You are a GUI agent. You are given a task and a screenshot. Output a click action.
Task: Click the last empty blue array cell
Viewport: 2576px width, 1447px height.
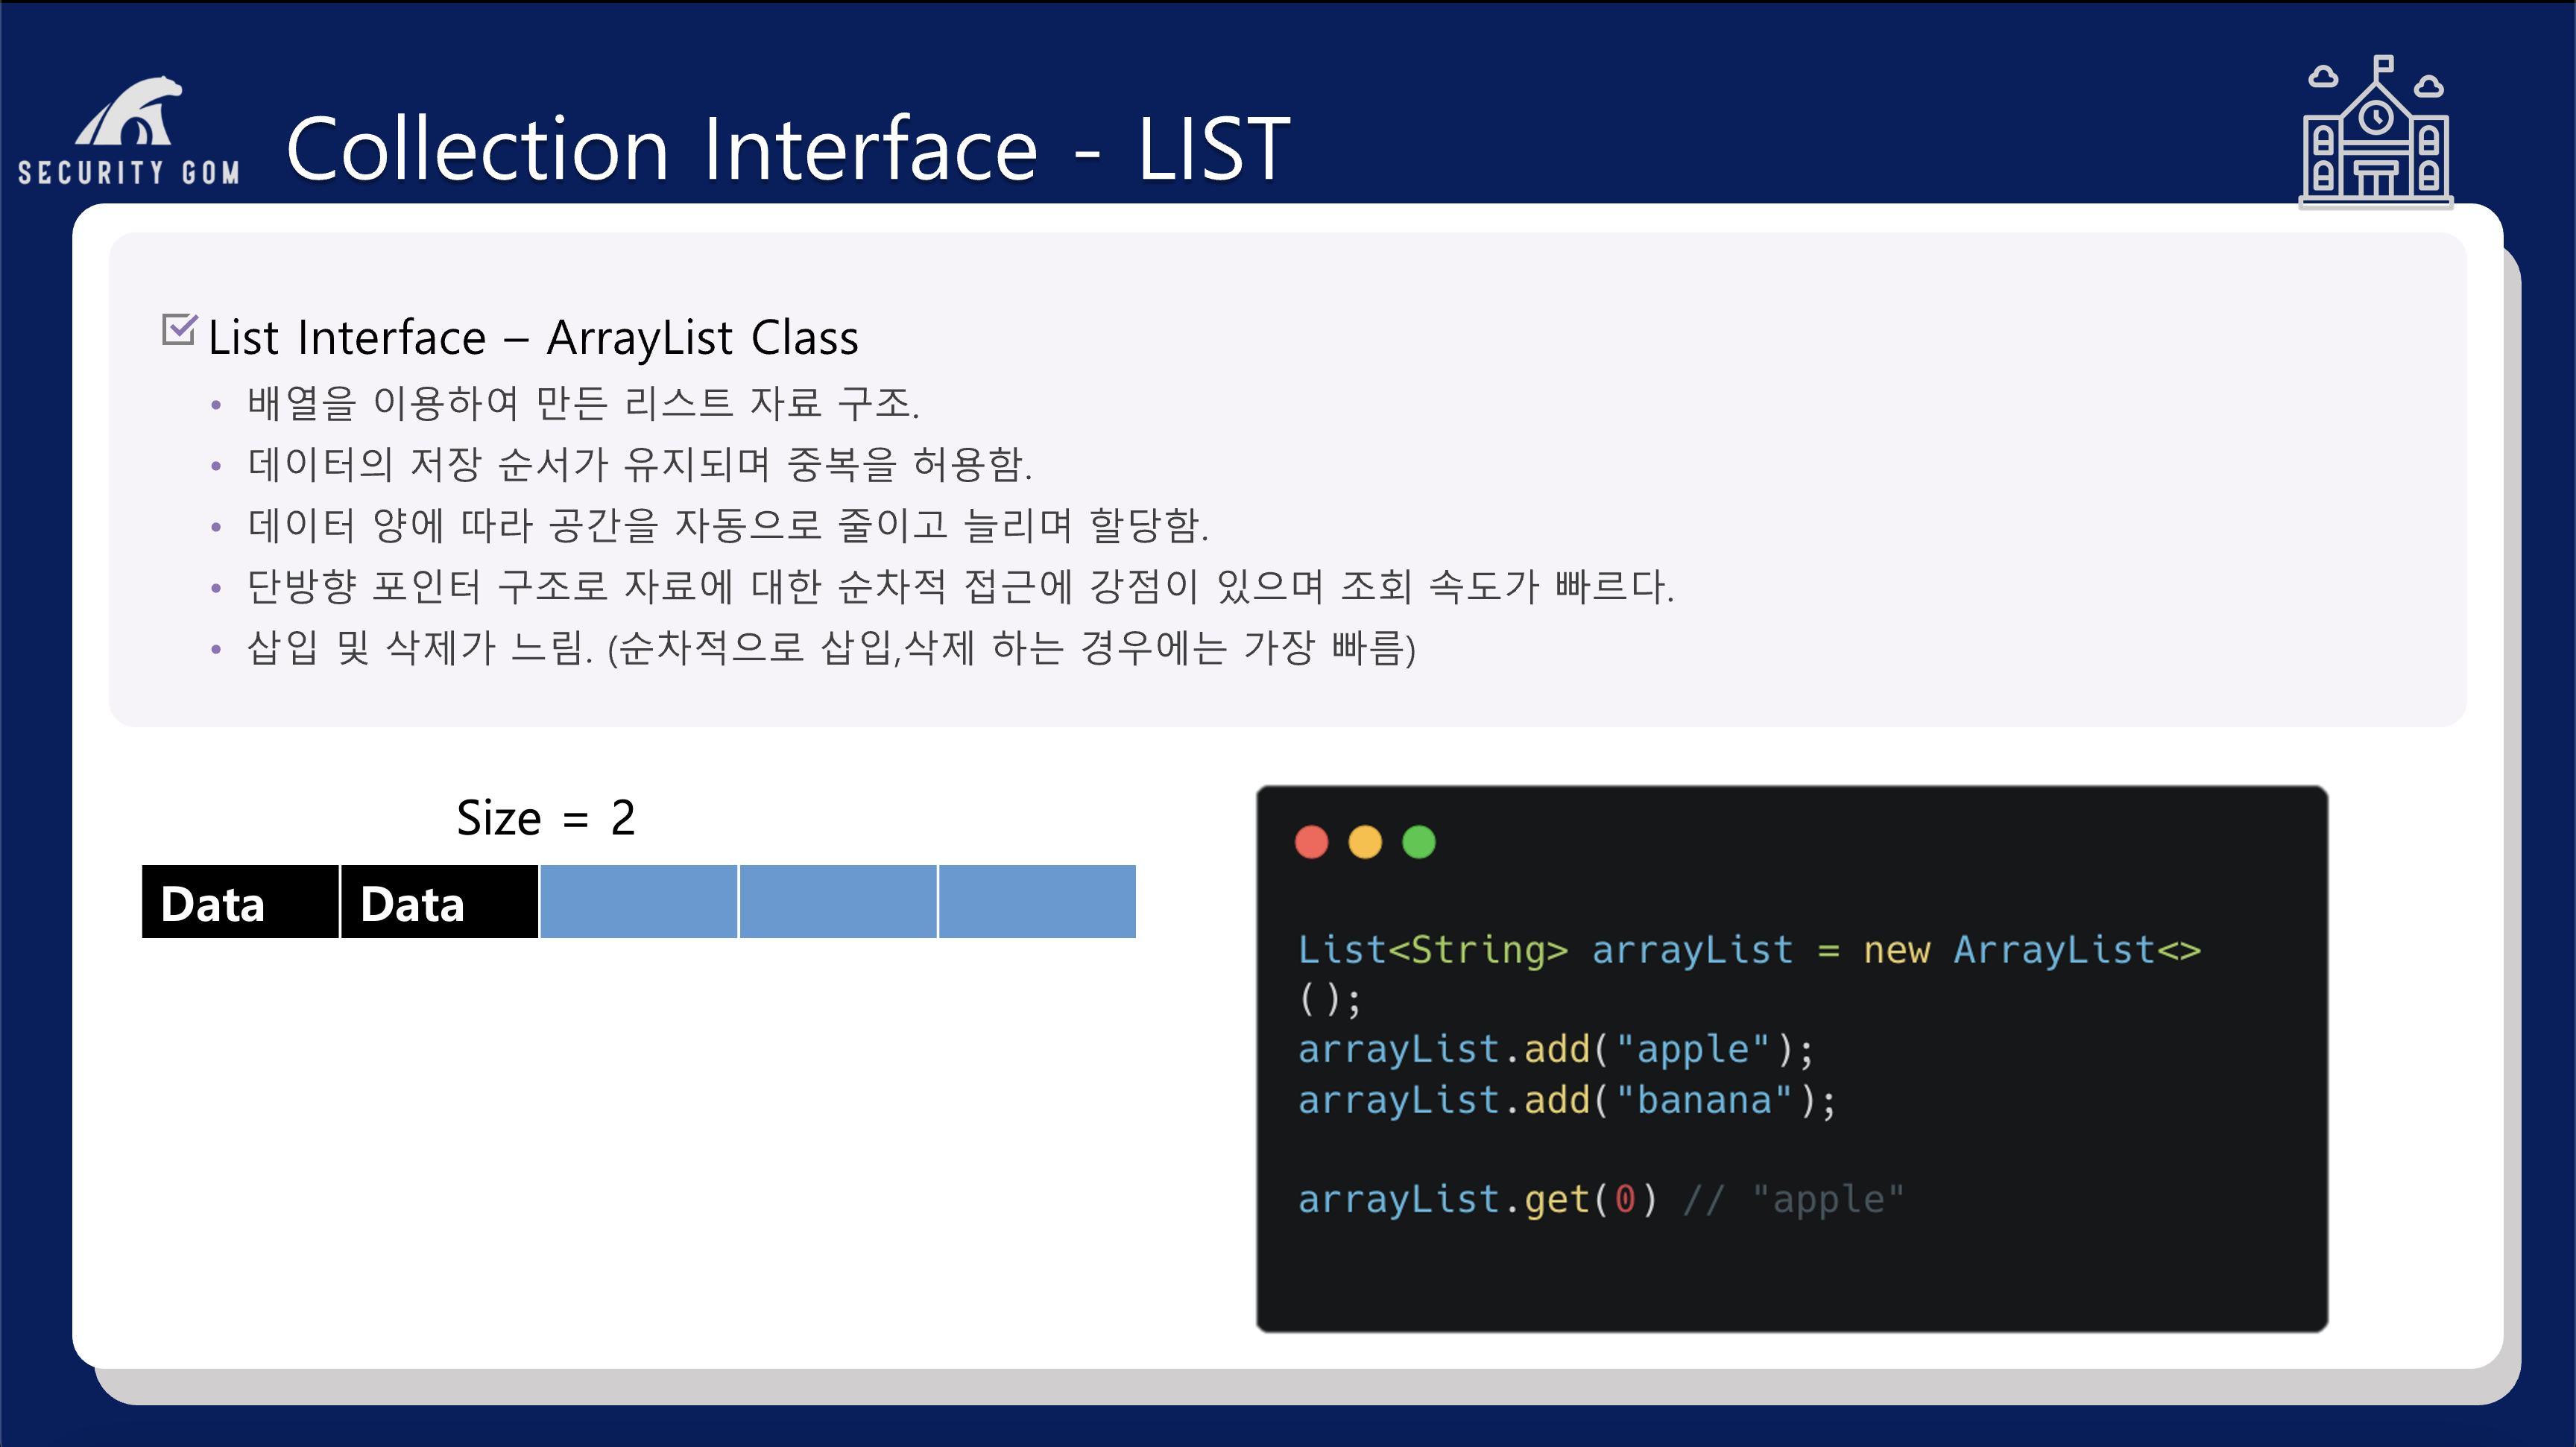pos(1037,902)
